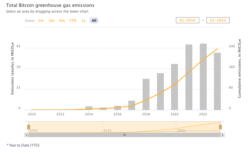The width and height of the screenshot is (251, 154).
Task: Click the '2022' x-axis label
Action: click(x=203, y=114)
